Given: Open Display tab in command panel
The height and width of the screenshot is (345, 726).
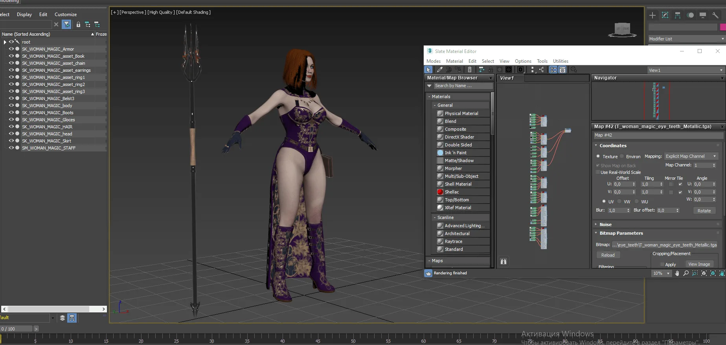Looking at the screenshot, I should 703,15.
